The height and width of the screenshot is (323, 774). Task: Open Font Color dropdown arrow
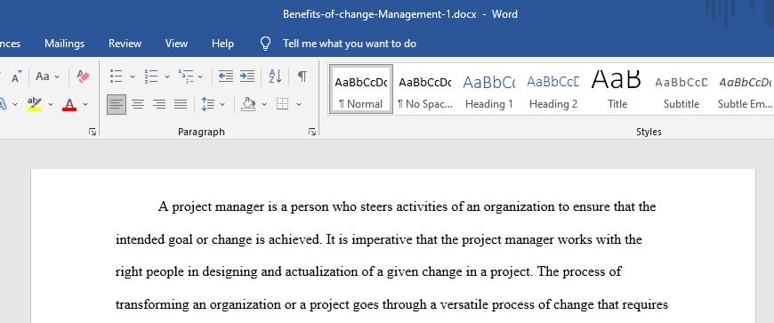[85, 104]
